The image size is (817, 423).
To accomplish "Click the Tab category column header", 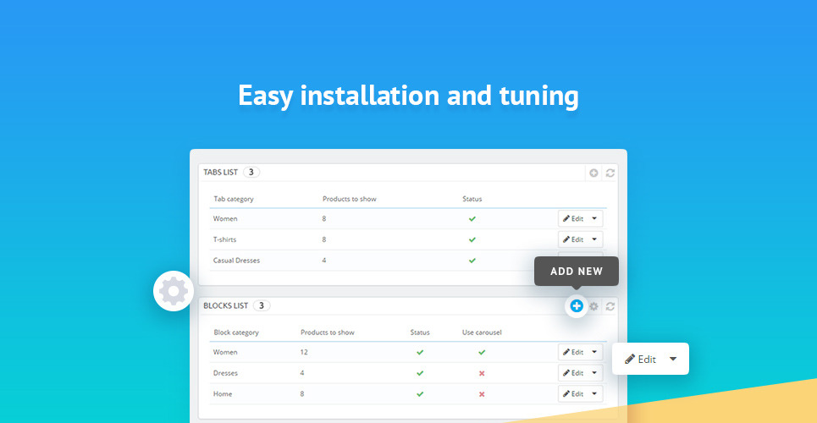I will [234, 199].
